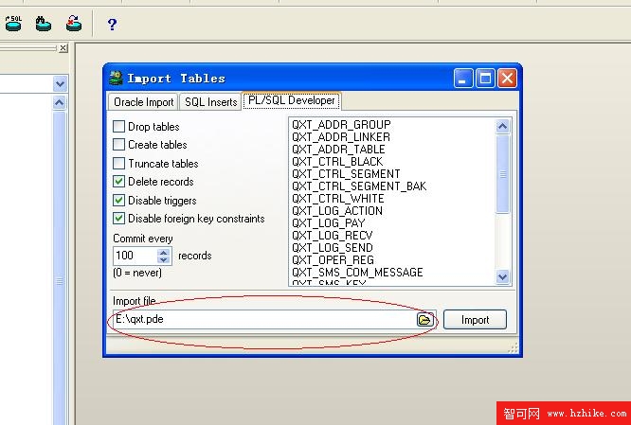The image size is (631, 425).
Task: Minimize the Import Tables window
Action: tap(463, 79)
